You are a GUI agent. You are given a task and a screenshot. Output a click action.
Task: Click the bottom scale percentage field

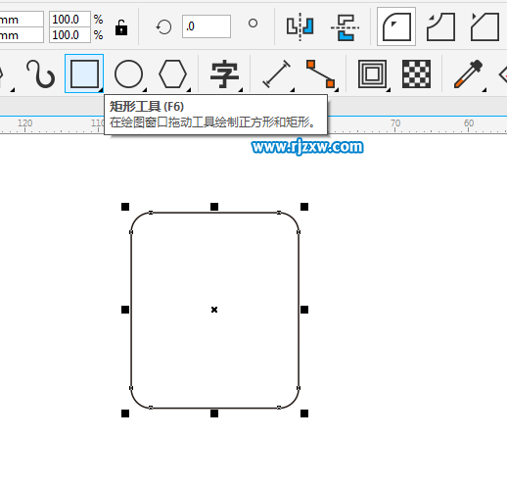point(69,34)
